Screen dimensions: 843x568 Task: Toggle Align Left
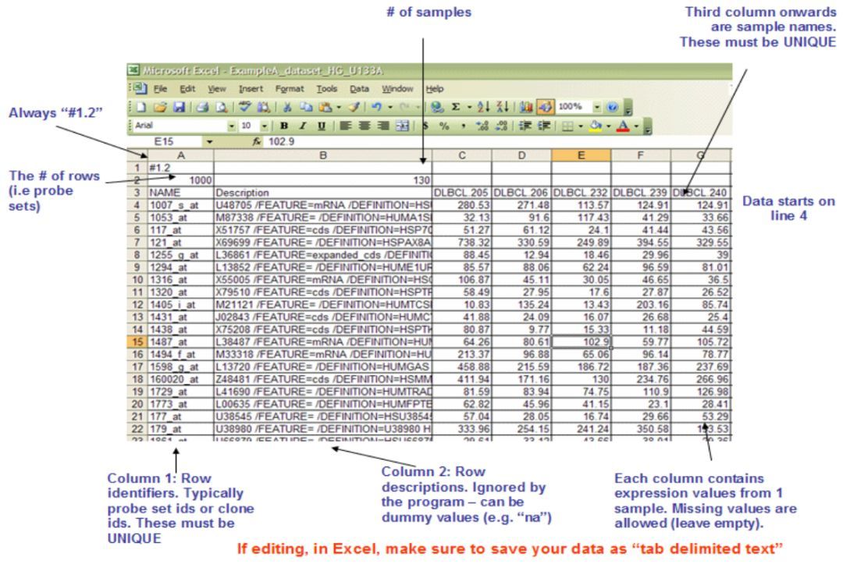(345, 126)
